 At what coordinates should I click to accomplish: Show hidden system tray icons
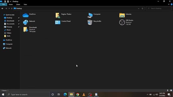coord(147,95)
